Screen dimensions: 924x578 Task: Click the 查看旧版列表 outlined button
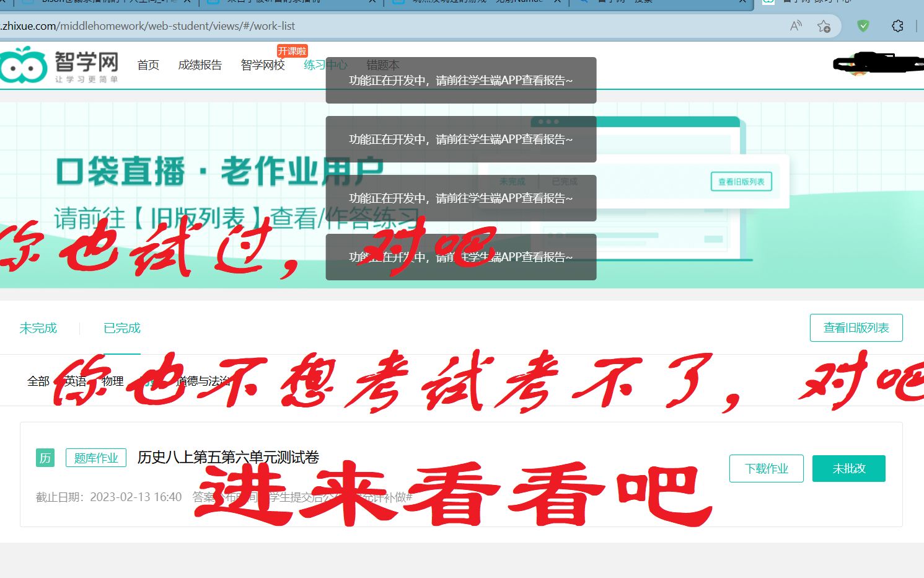coord(856,327)
